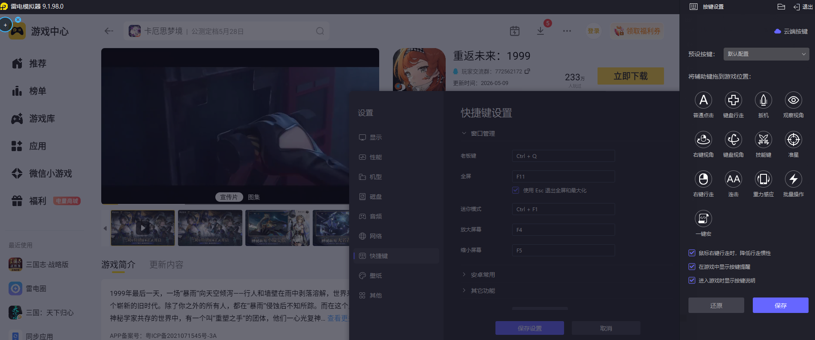Select 快捷键 settings category
Image resolution: width=815 pixels, height=340 pixels.
click(396, 256)
